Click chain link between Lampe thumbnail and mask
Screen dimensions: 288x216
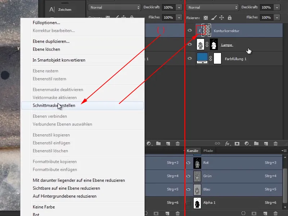[207, 44]
